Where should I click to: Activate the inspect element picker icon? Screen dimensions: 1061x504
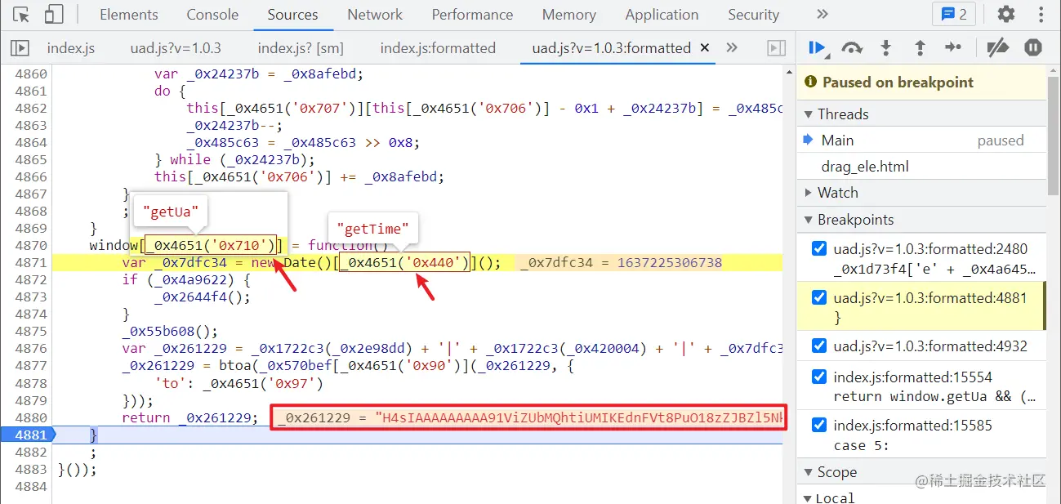(x=21, y=15)
